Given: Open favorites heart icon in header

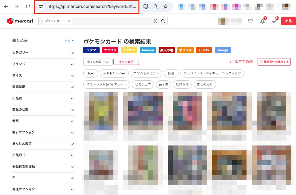Looking at the screenshot, I should [251, 21].
